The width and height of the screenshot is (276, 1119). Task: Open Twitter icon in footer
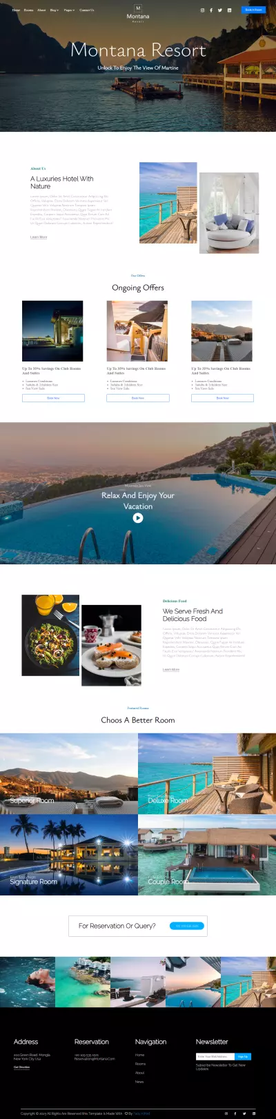click(x=244, y=1113)
